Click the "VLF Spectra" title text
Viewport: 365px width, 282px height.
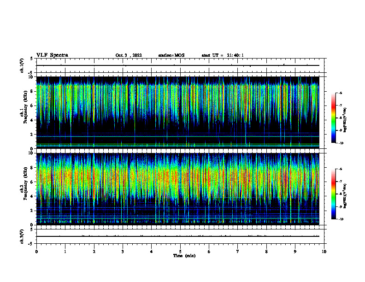click(x=52, y=55)
